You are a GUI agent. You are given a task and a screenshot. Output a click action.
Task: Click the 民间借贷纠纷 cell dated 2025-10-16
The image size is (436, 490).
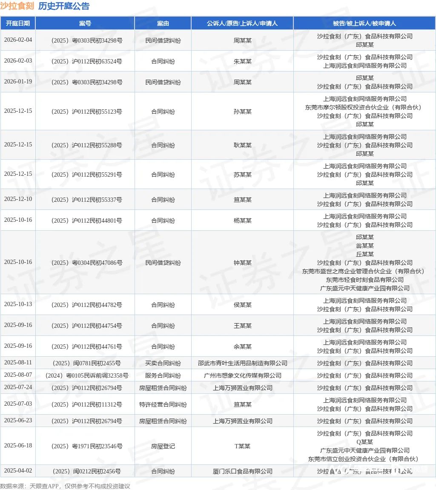[163, 262]
